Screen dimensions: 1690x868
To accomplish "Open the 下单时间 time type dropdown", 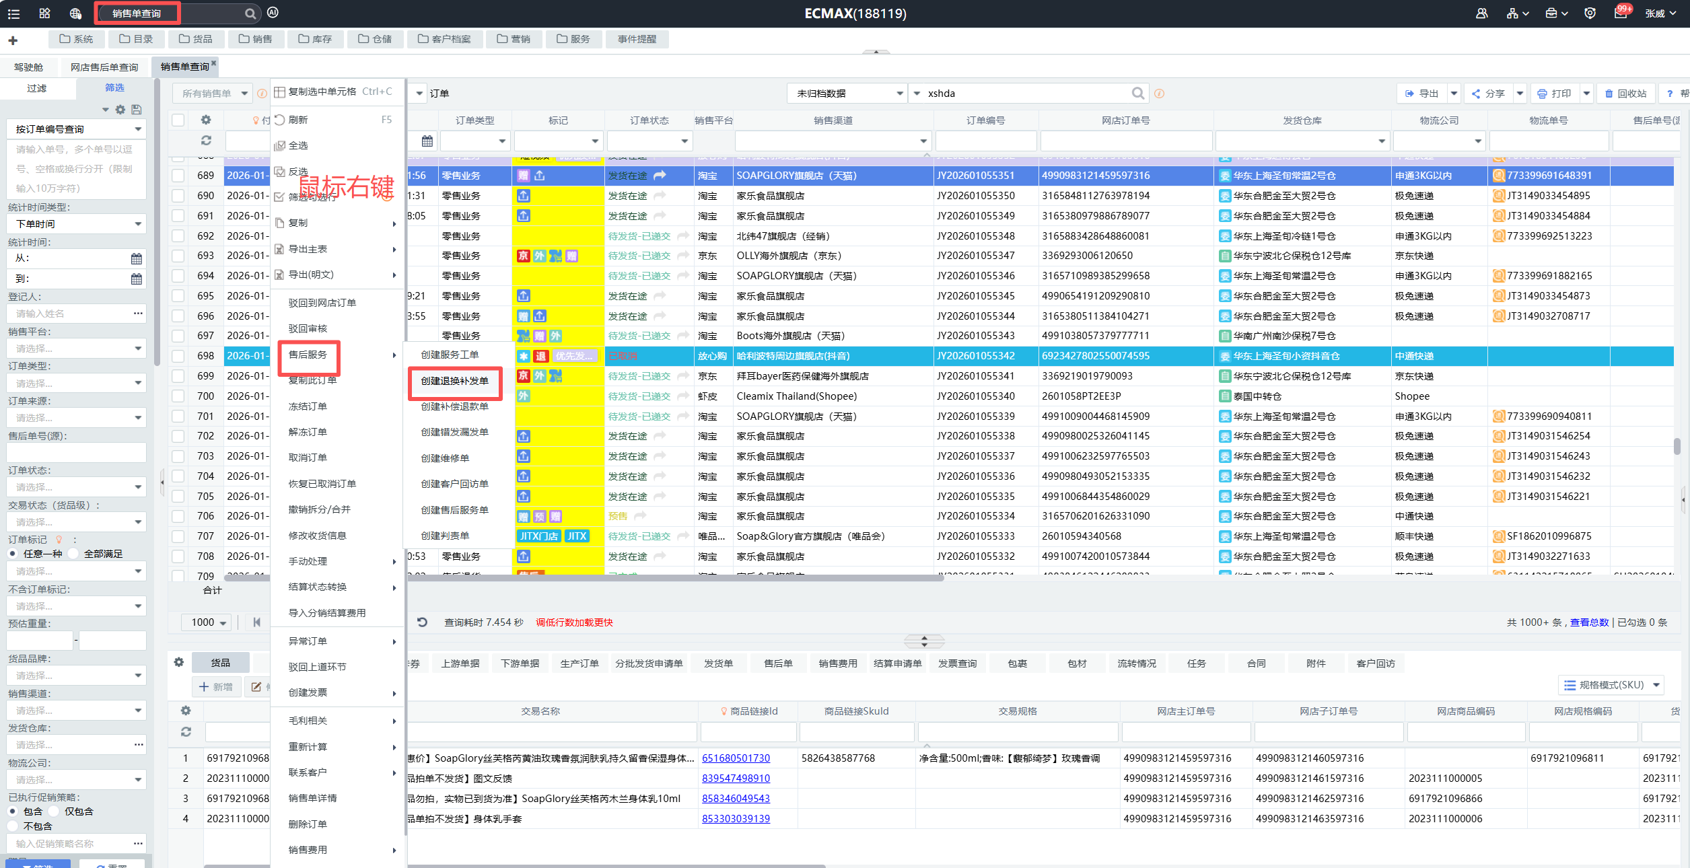I will [x=76, y=224].
